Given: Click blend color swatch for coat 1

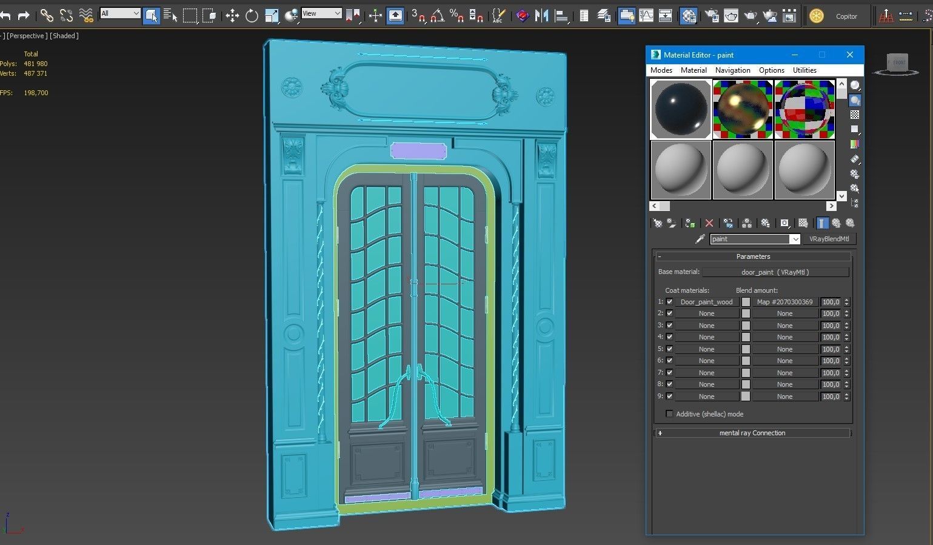Looking at the screenshot, I should (x=746, y=302).
